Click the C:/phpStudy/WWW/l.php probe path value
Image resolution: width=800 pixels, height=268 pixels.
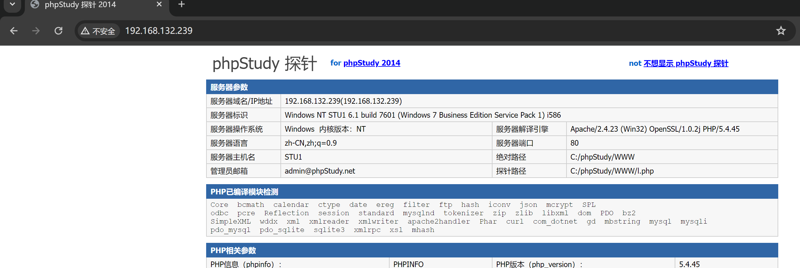point(612,171)
